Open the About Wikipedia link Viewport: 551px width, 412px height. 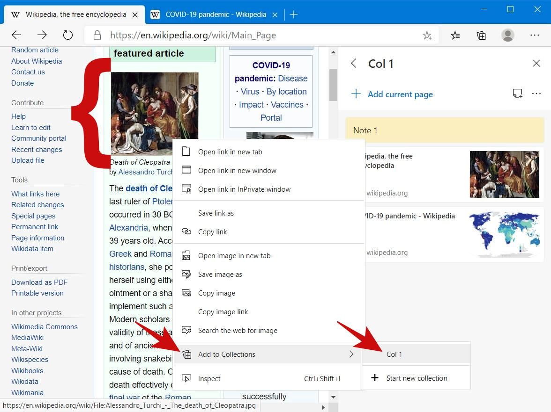coord(37,61)
